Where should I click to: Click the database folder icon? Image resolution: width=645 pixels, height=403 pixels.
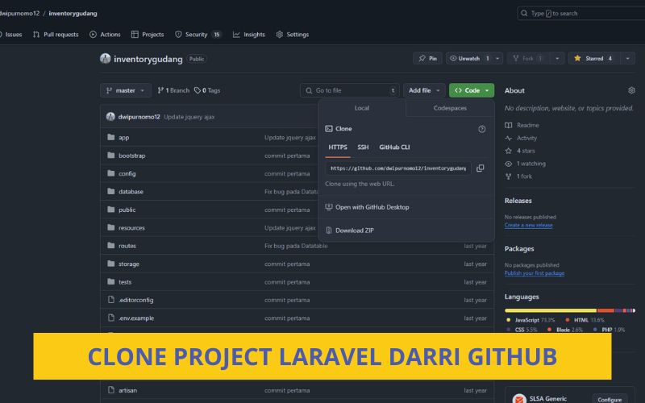110,191
